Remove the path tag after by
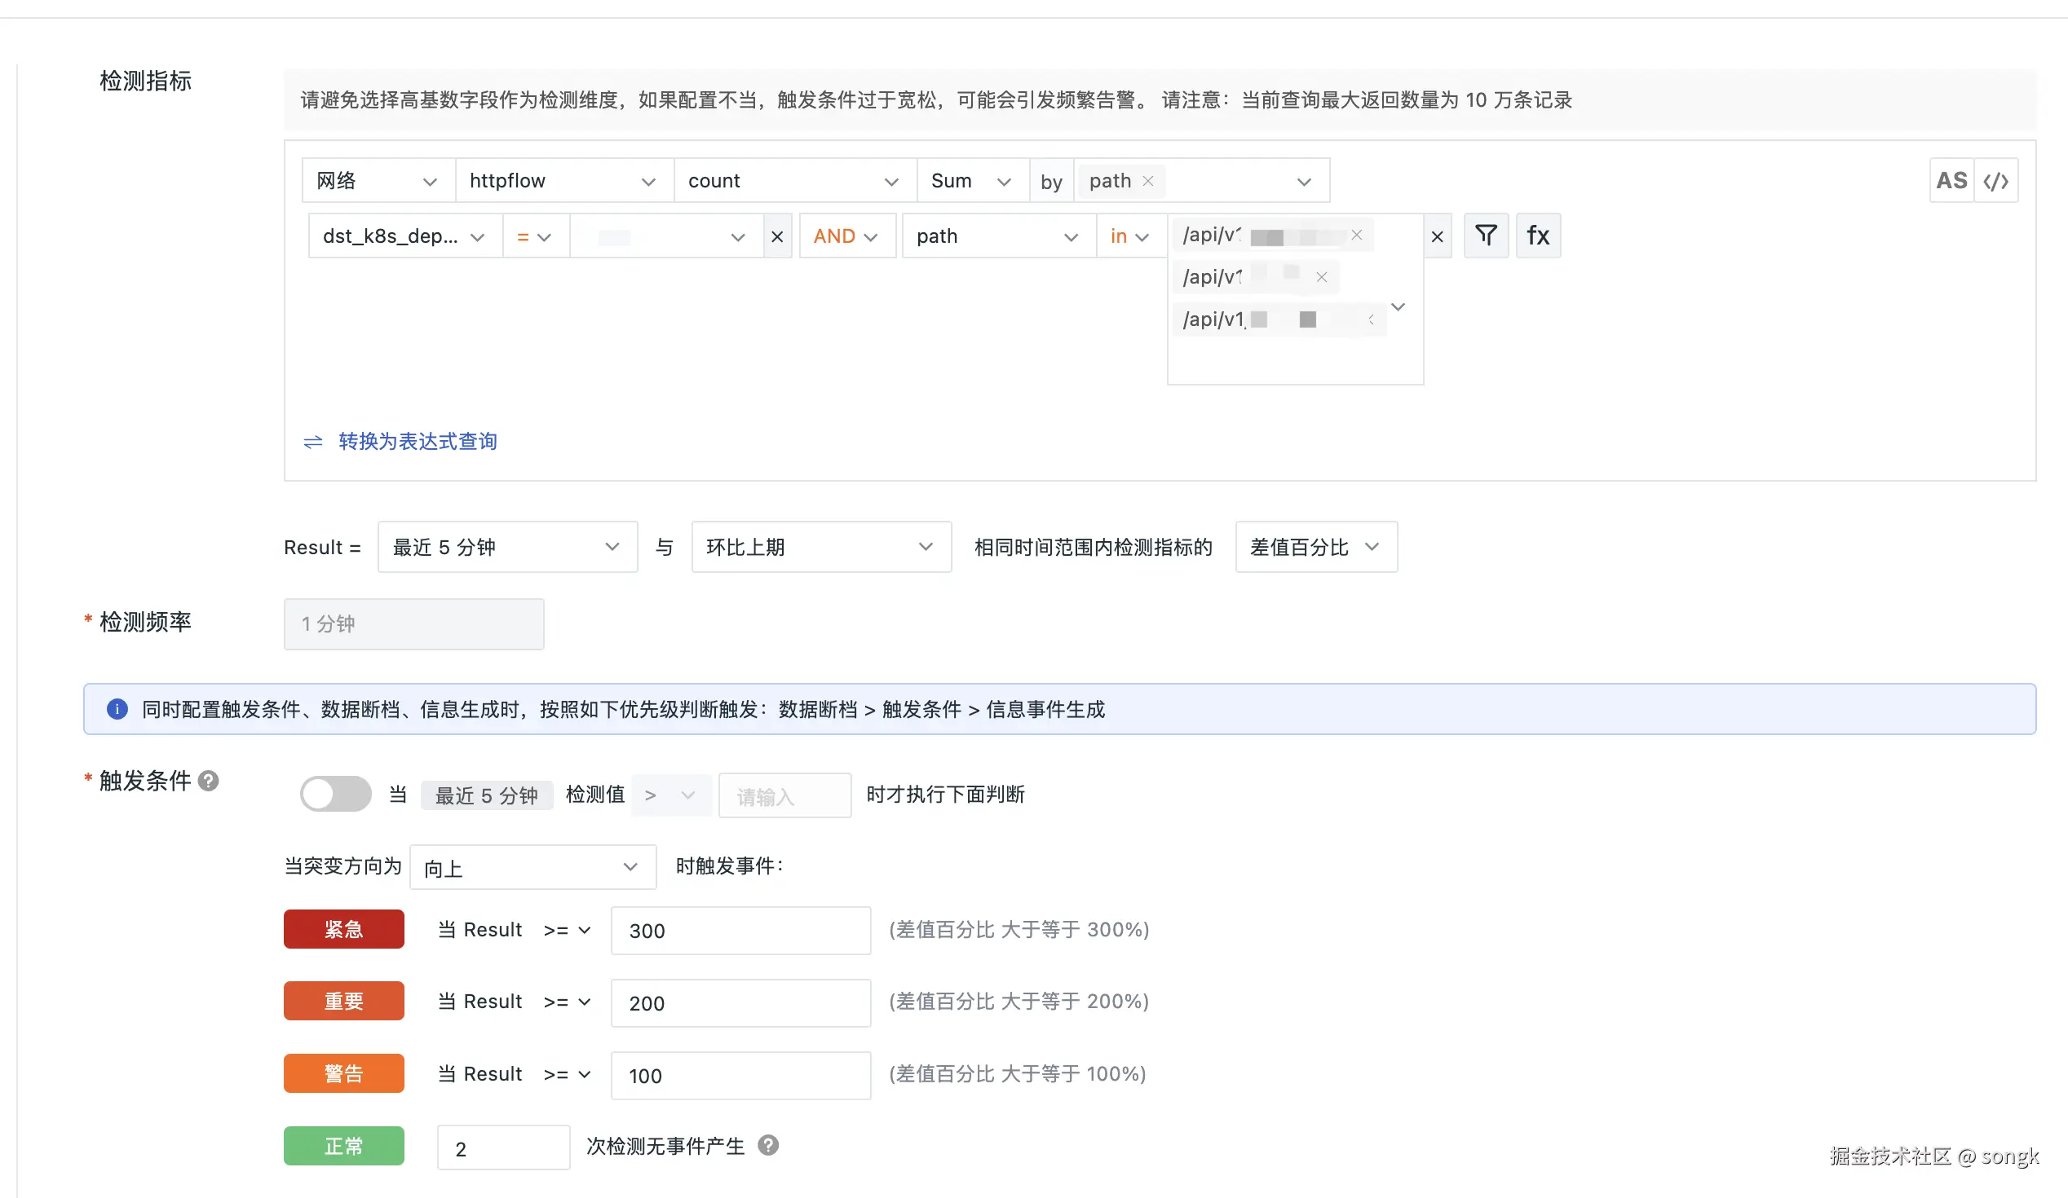Image resolution: width=2068 pixels, height=1198 pixels. (1148, 181)
